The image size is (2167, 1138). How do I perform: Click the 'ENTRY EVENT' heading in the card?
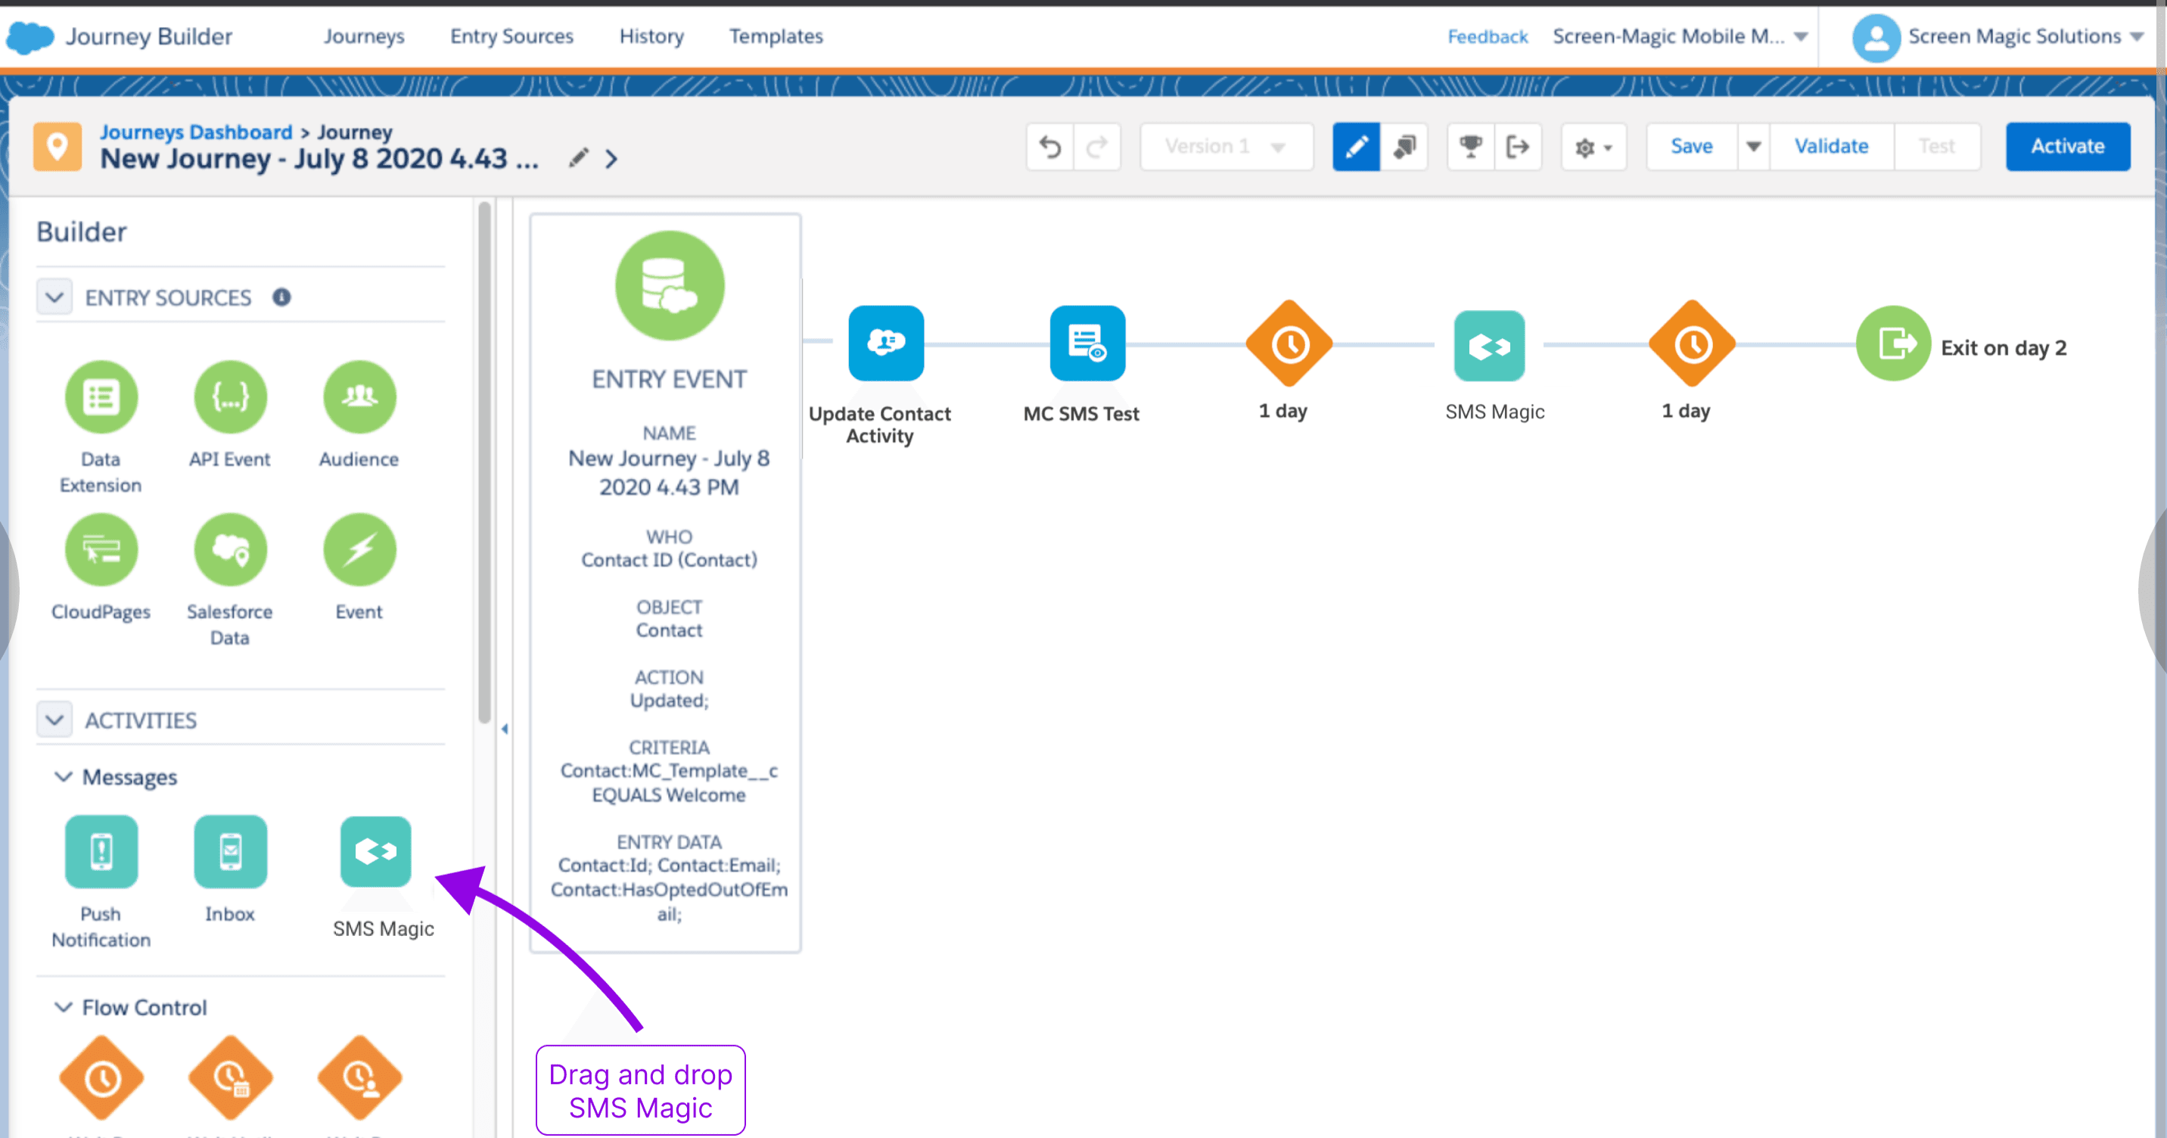pyautogui.click(x=670, y=379)
